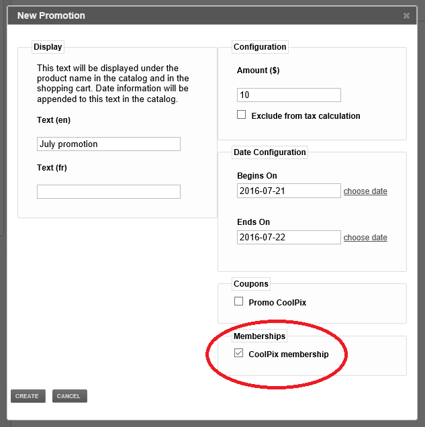Viewport: 425px width, 427px height.
Task: Click the Ends On date field
Action: click(289, 237)
